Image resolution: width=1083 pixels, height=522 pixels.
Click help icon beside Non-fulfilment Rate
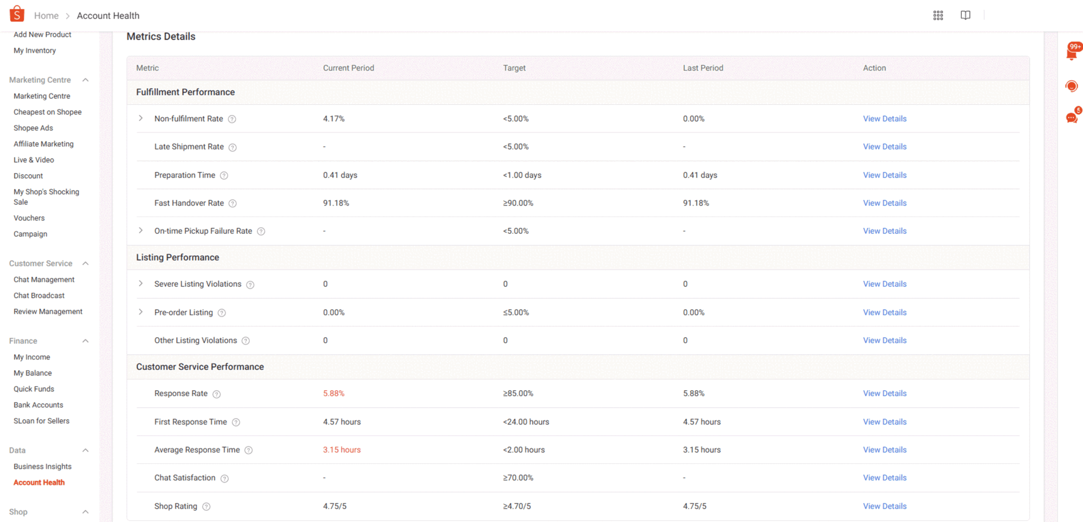point(232,119)
